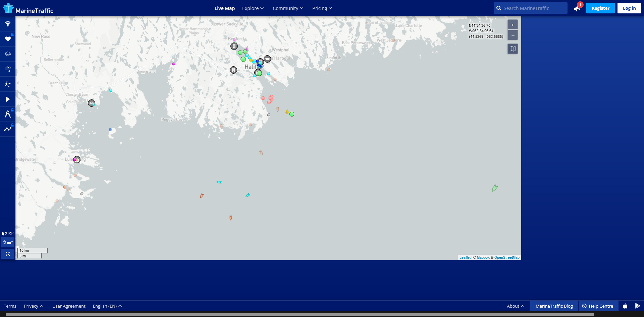Open the MarineTraffic Blog link

click(x=554, y=306)
